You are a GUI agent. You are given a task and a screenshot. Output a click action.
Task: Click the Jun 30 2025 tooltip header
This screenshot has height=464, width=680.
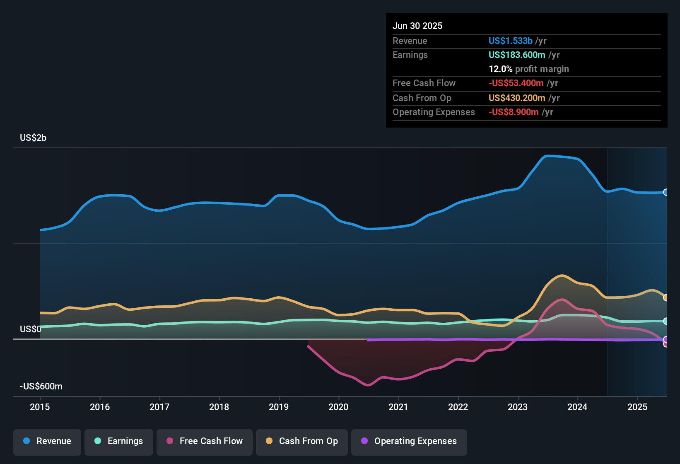pos(417,26)
